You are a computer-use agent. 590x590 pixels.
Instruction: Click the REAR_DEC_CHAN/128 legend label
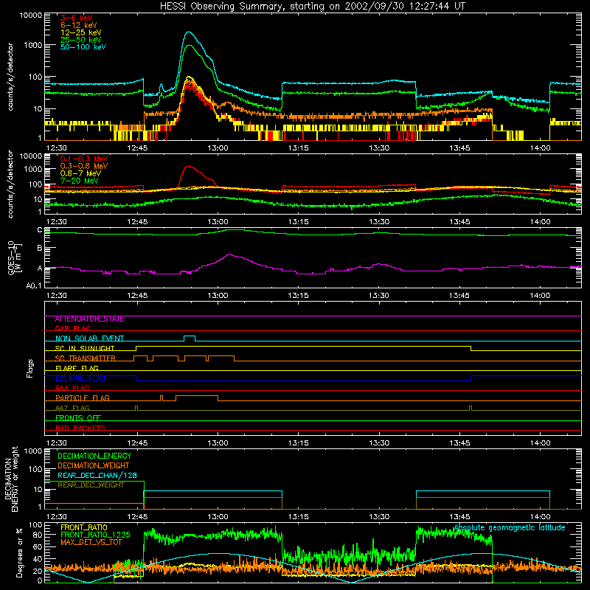(97, 476)
